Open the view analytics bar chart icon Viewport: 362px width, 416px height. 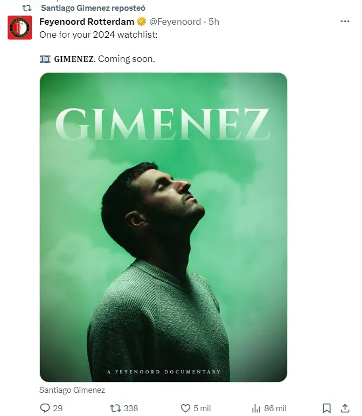click(x=256, y=408)
